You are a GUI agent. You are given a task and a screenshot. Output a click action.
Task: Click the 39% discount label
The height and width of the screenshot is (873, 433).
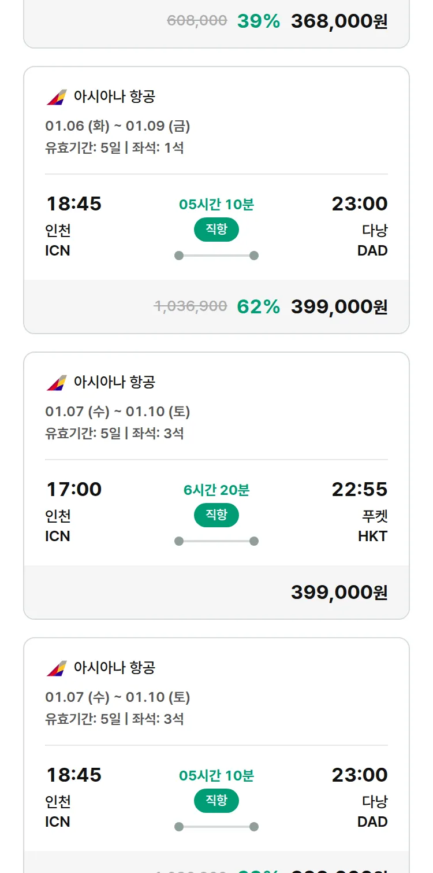258,21
